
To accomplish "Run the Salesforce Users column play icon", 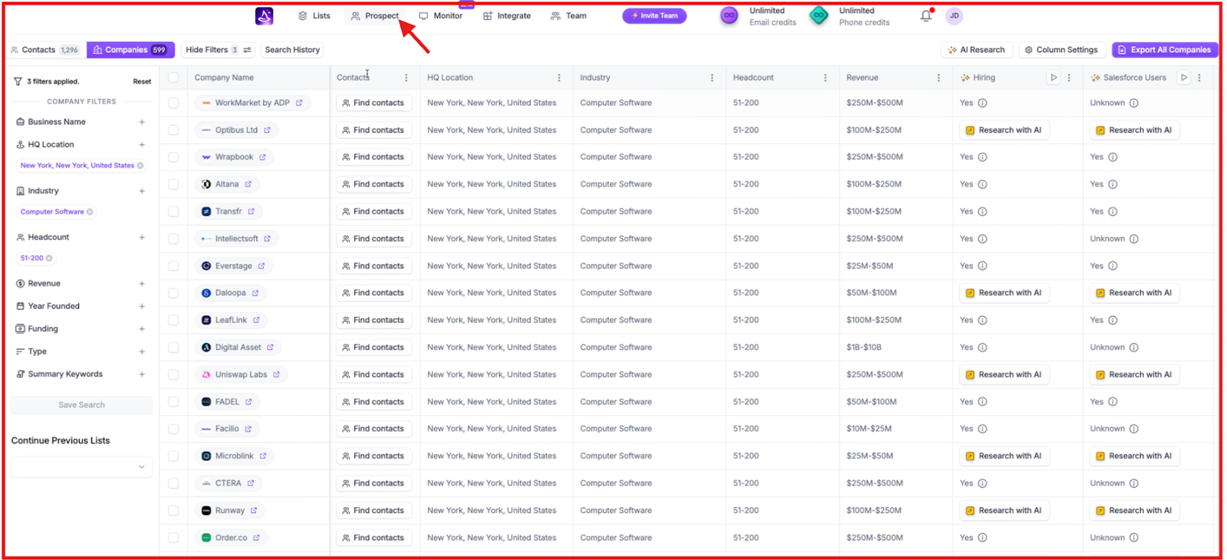I will pos(1184,77).
